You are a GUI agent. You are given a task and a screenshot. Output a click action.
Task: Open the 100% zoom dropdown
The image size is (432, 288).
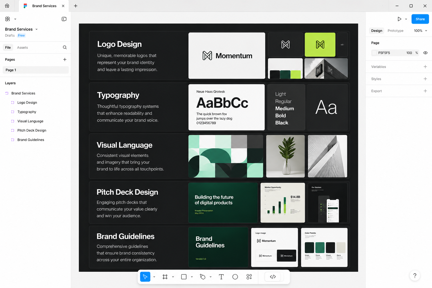[x=420, y=31]
